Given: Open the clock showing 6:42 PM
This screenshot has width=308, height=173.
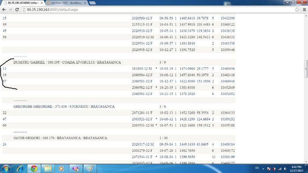Looking at the screenshot, I should coord(297,169).
